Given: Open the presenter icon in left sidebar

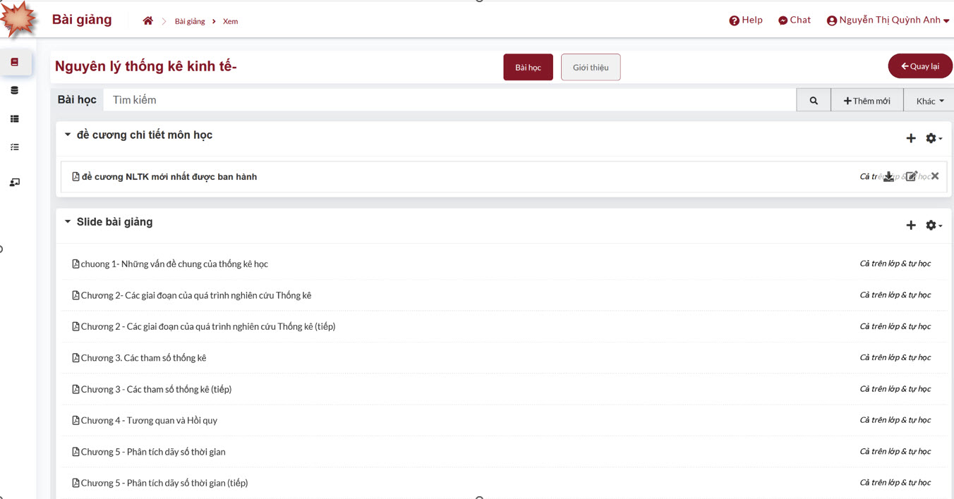Looking at the screenshot, I should tap(15, 183).
